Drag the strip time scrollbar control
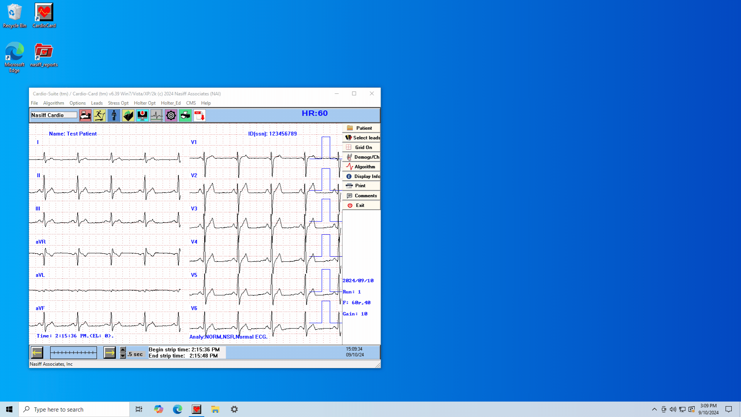This screenshot has width=741, height=417. coord(74,353)
